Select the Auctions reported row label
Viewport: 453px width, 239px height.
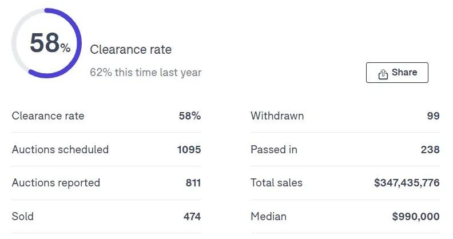56,183
